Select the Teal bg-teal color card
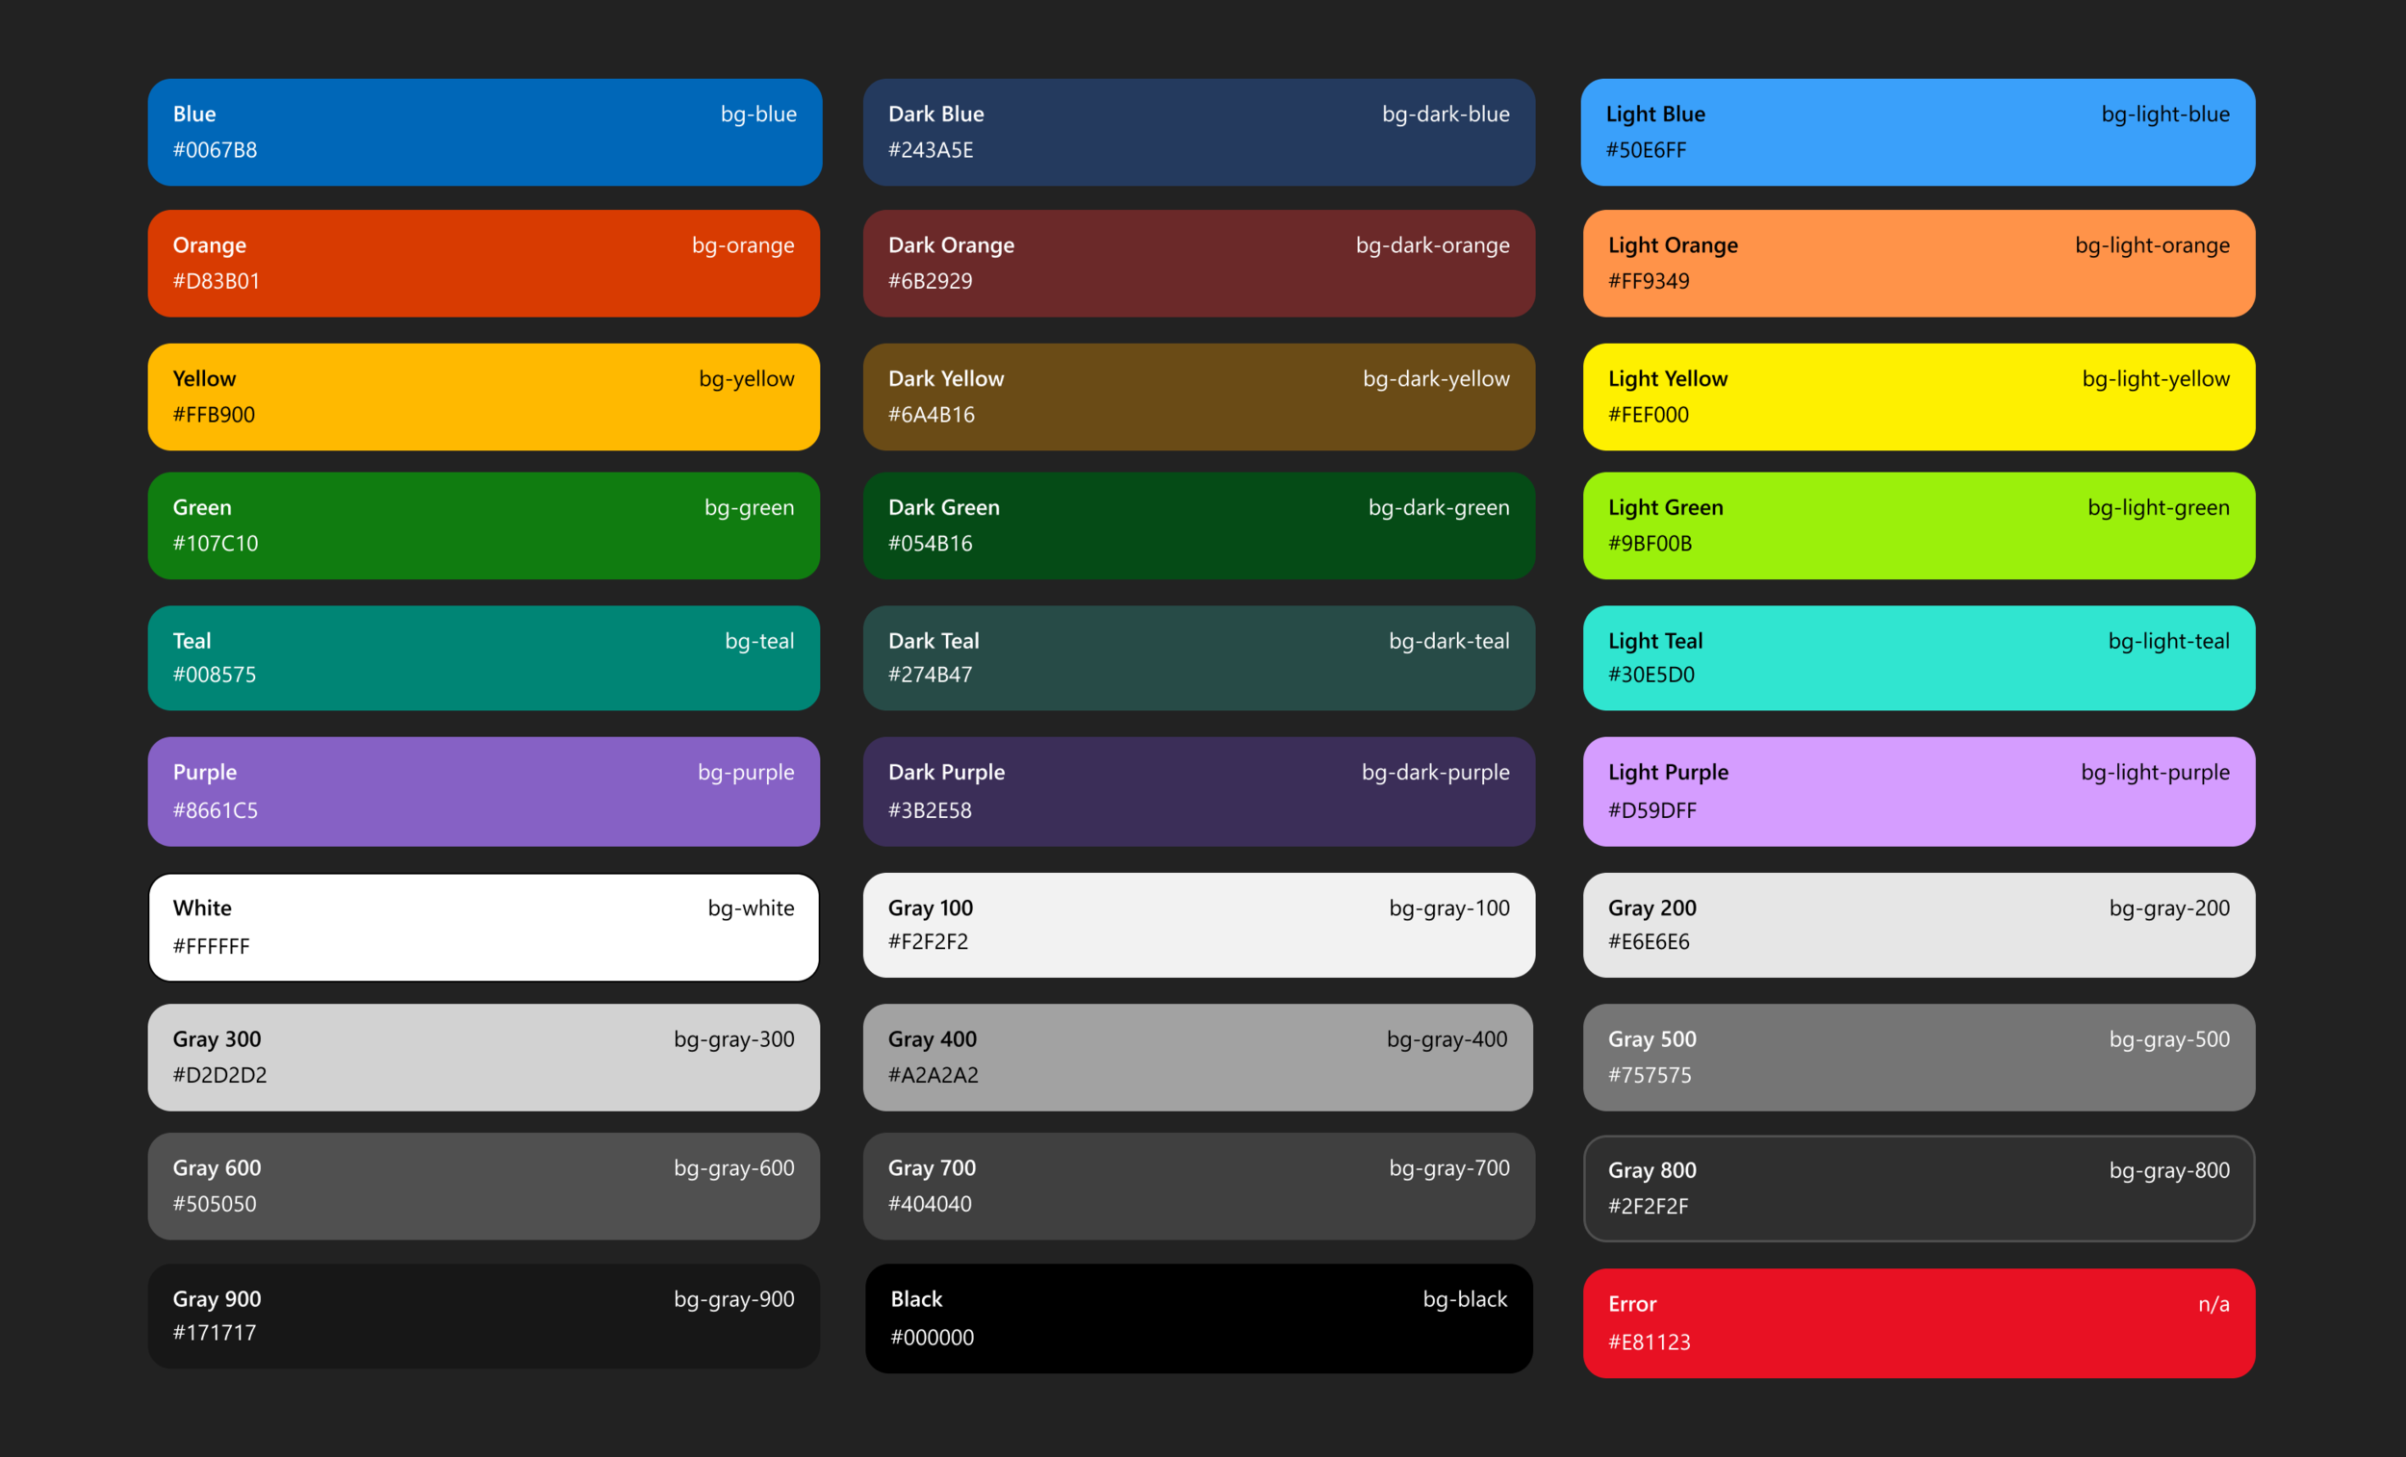 (483, 657)
